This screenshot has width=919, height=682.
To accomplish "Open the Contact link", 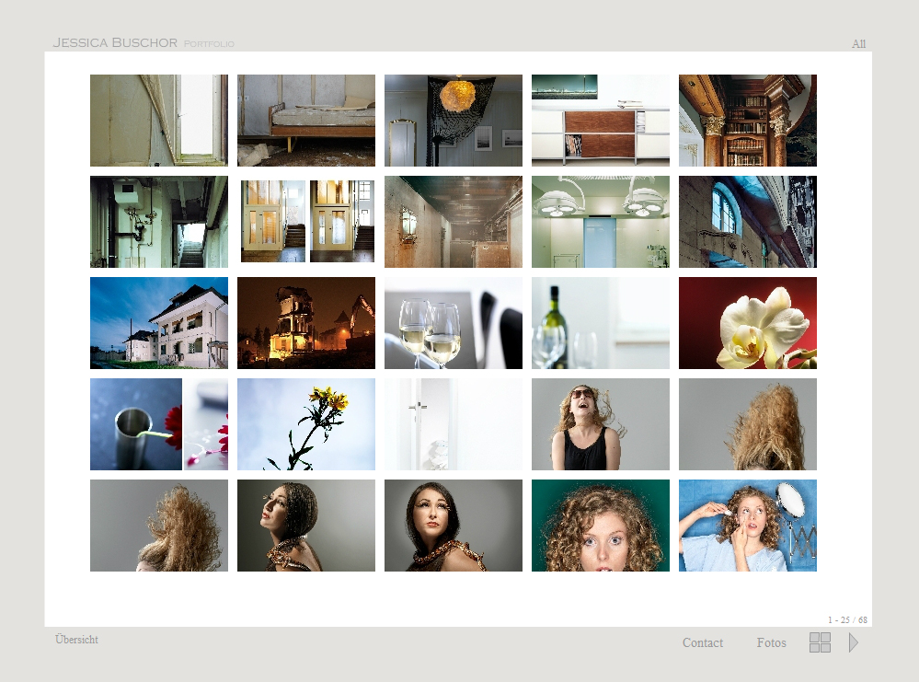I will click(702, 642).
